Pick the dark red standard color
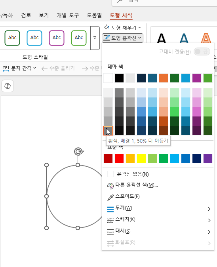The image size is (217, 267). pos(108,158)
